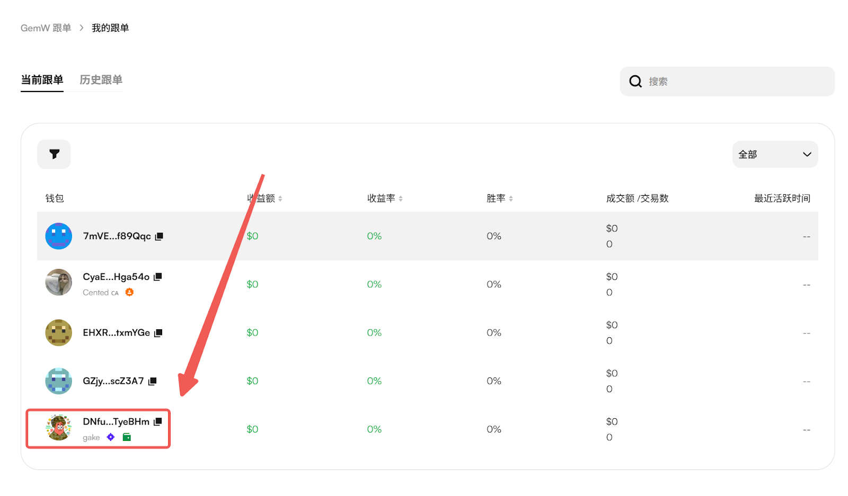
Task: Click the 搜索 search input field
Action: click(737, 82)
